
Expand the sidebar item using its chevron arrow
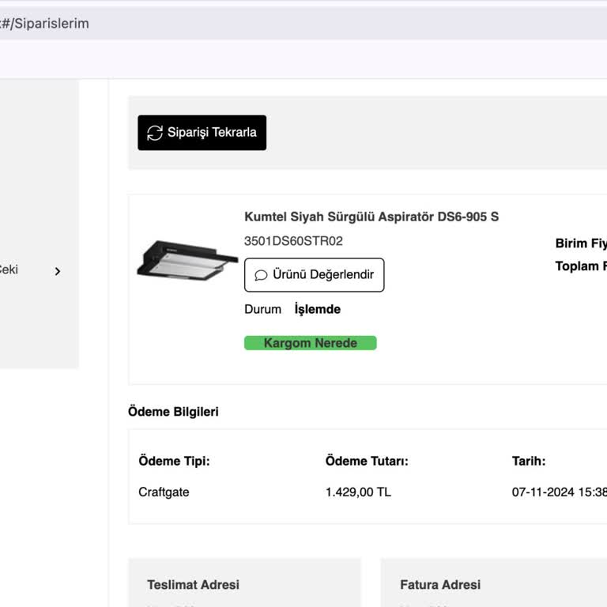(x=57, y=271)
